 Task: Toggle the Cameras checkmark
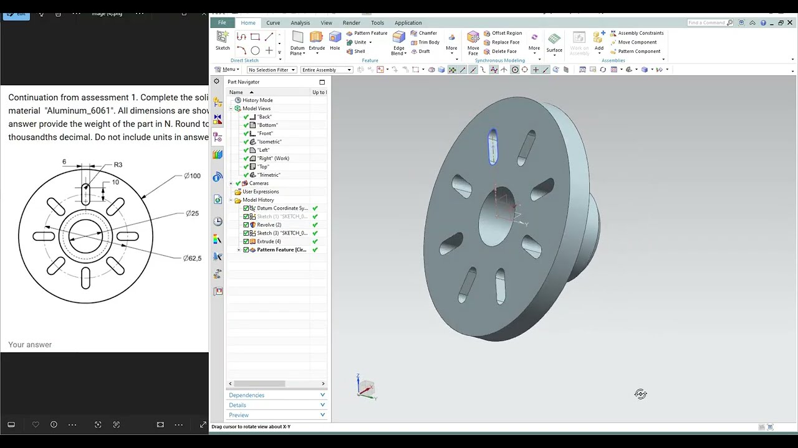point(238,184)
